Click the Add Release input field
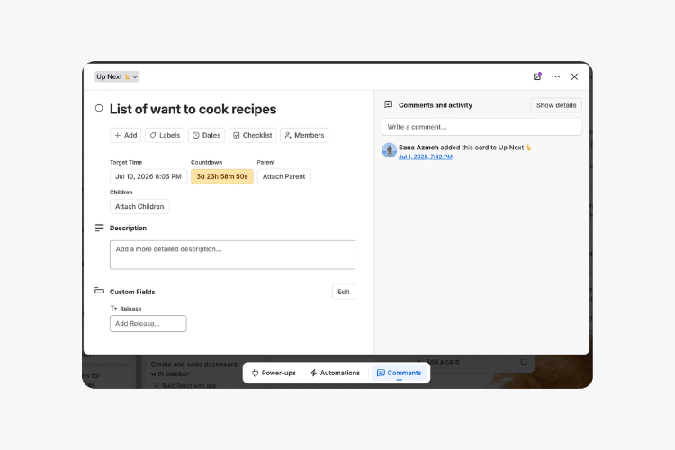 (x=148, y=324)
